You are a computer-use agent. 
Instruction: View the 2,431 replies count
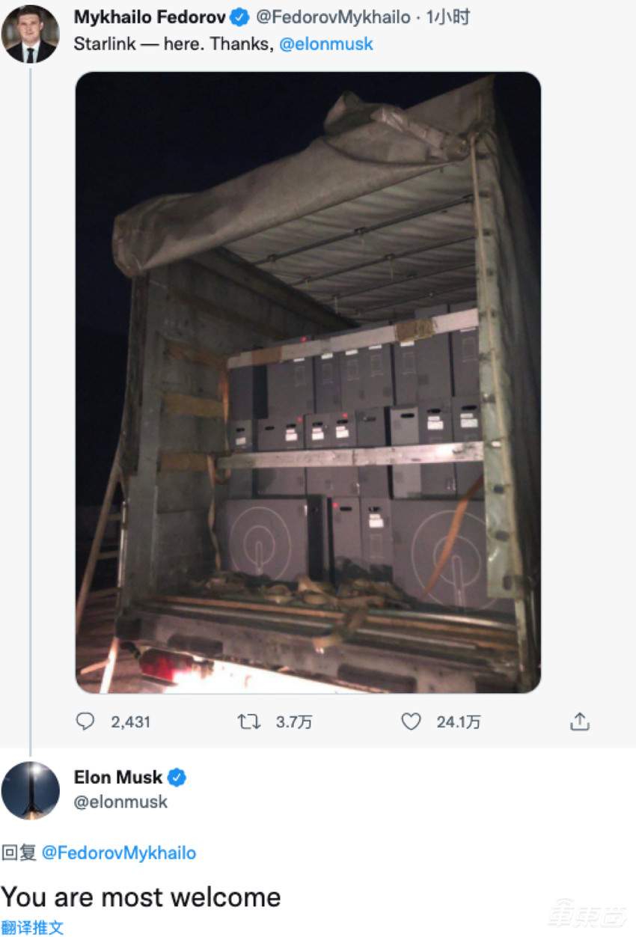tap(131, 722)
